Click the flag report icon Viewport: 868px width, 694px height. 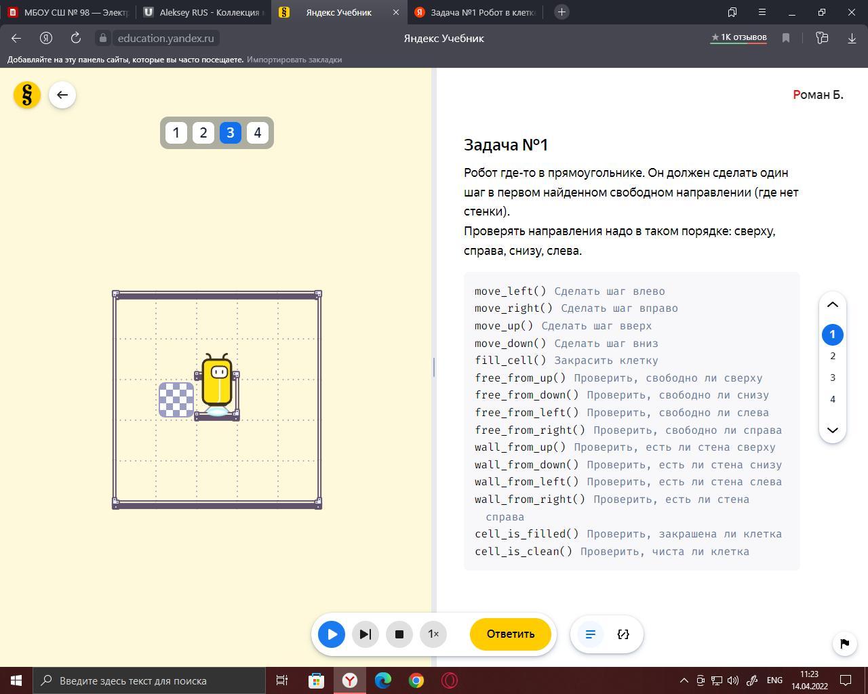(x=844, y=643)
